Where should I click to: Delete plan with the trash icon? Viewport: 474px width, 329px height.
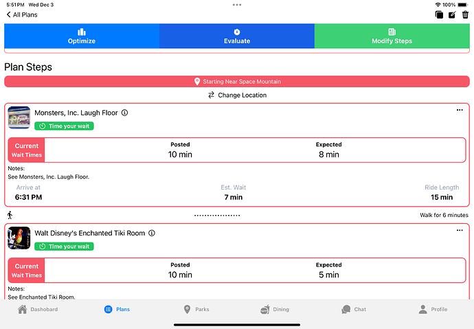pyautogui.click(x=465, y=14)
